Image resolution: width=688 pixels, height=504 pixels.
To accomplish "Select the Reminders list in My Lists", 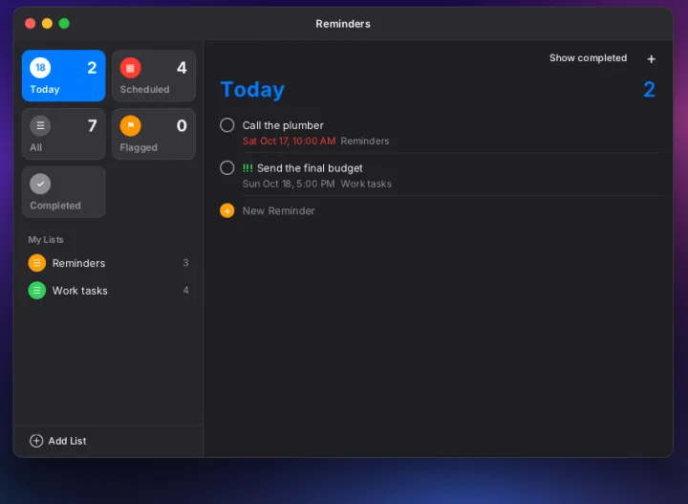I will 108,263.
